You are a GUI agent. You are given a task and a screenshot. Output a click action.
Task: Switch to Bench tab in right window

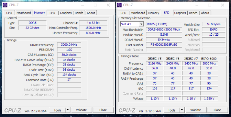point(193,13)
